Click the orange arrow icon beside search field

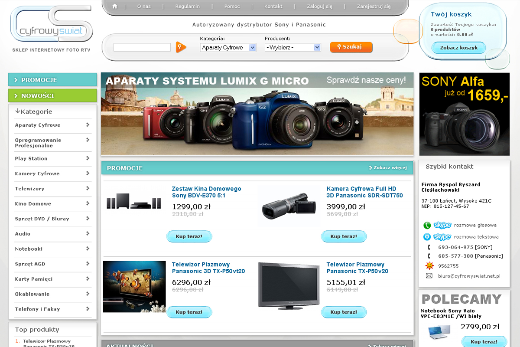(x=181, y=47)
